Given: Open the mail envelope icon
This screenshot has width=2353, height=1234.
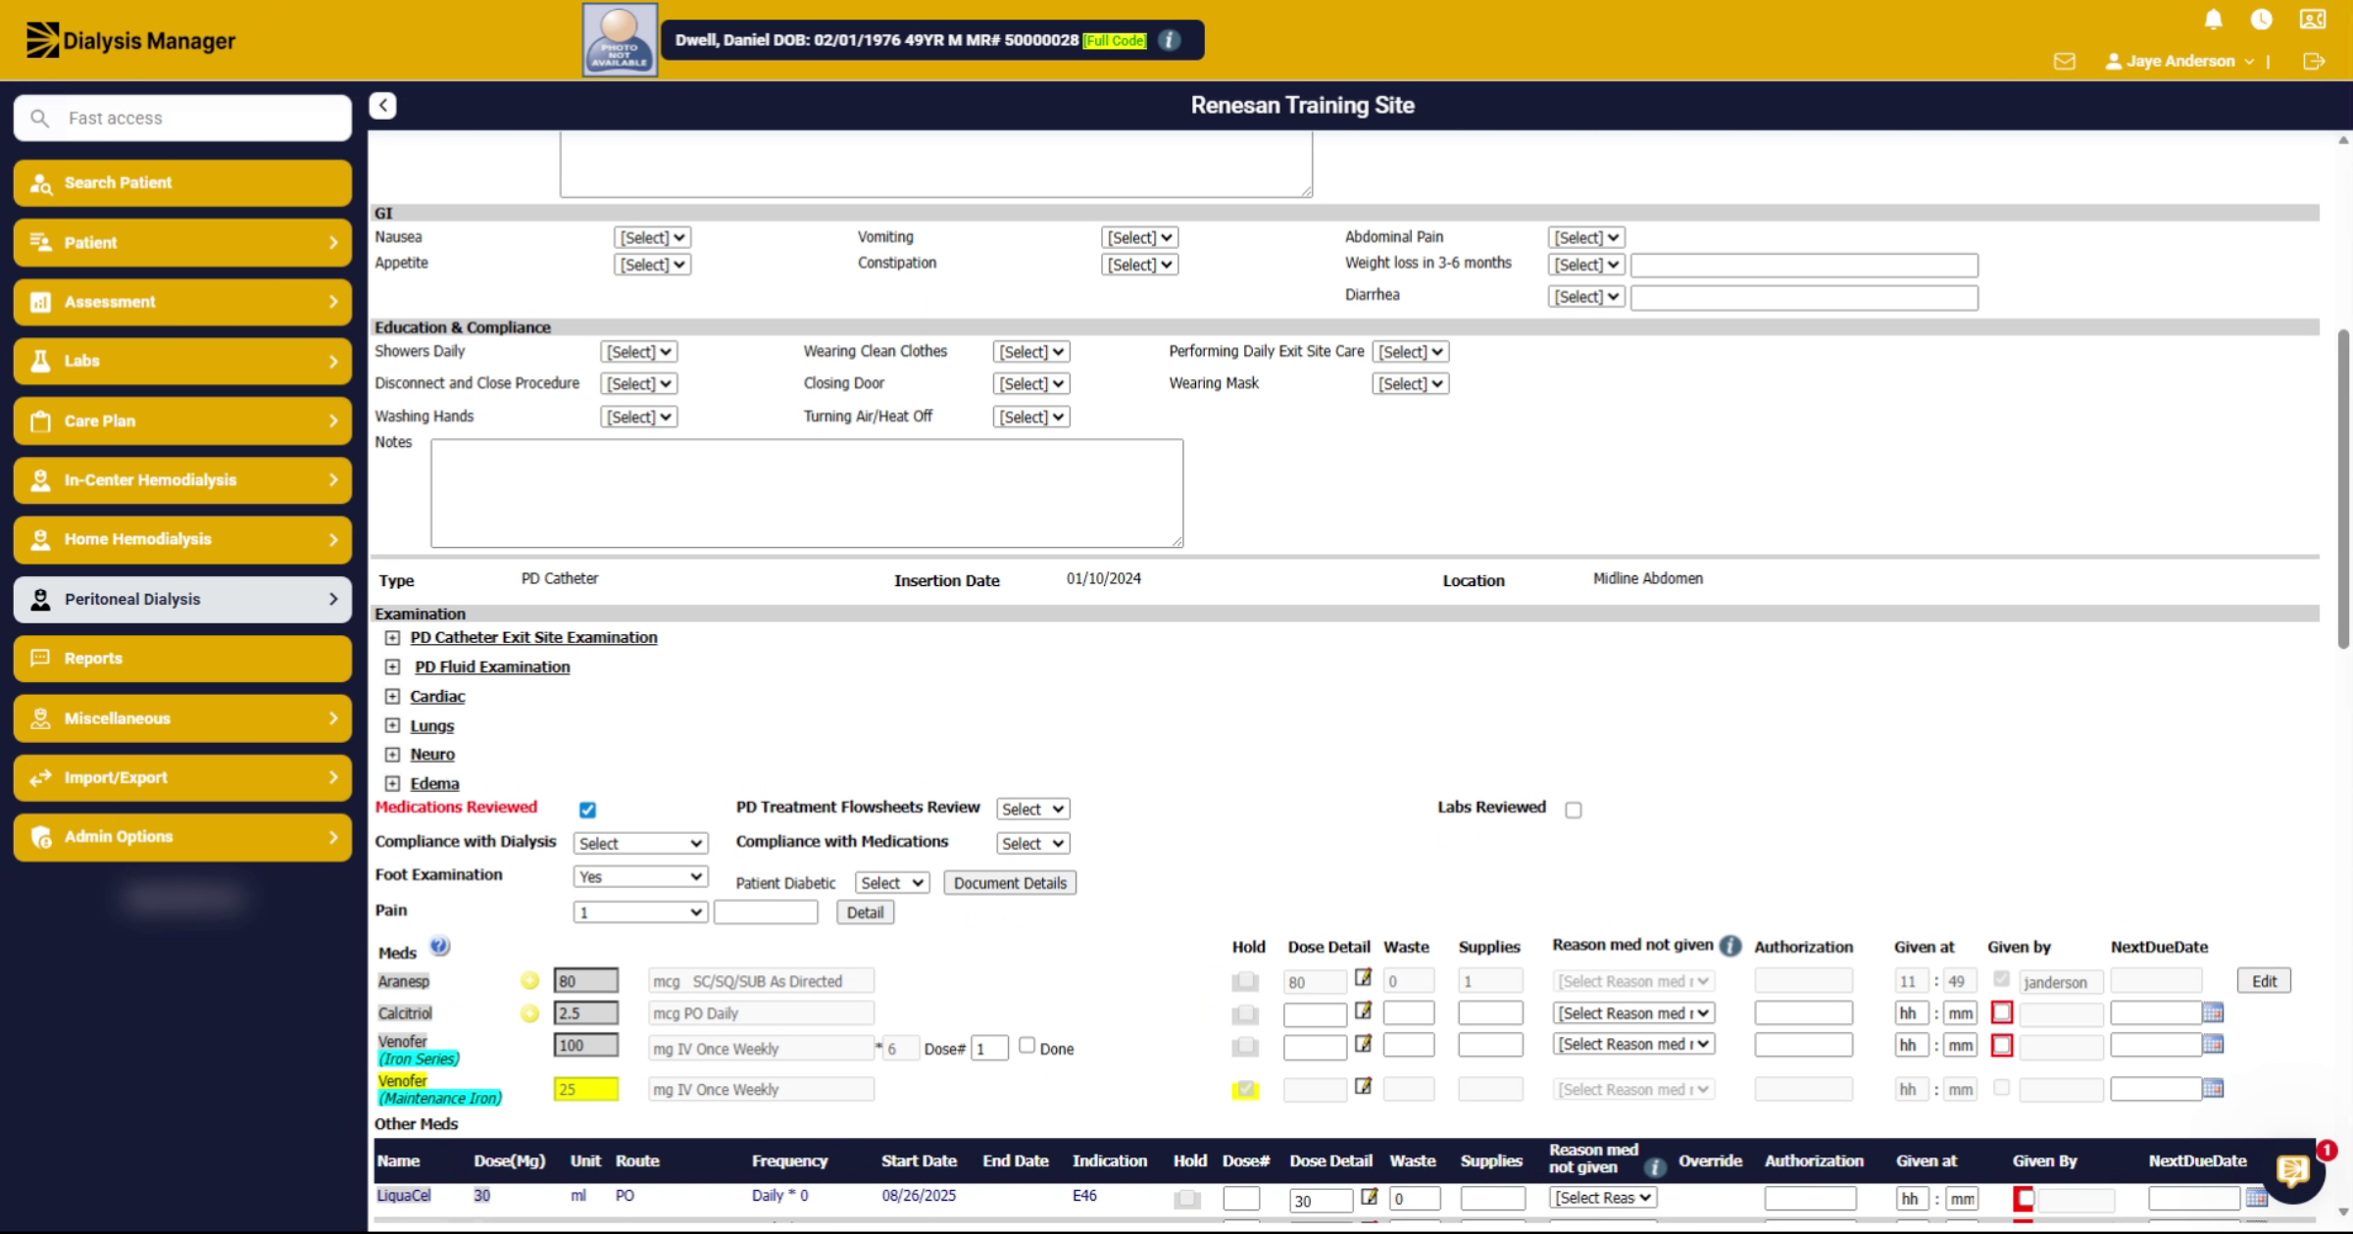Looking at the screenshot, I should coord(2064,61).
